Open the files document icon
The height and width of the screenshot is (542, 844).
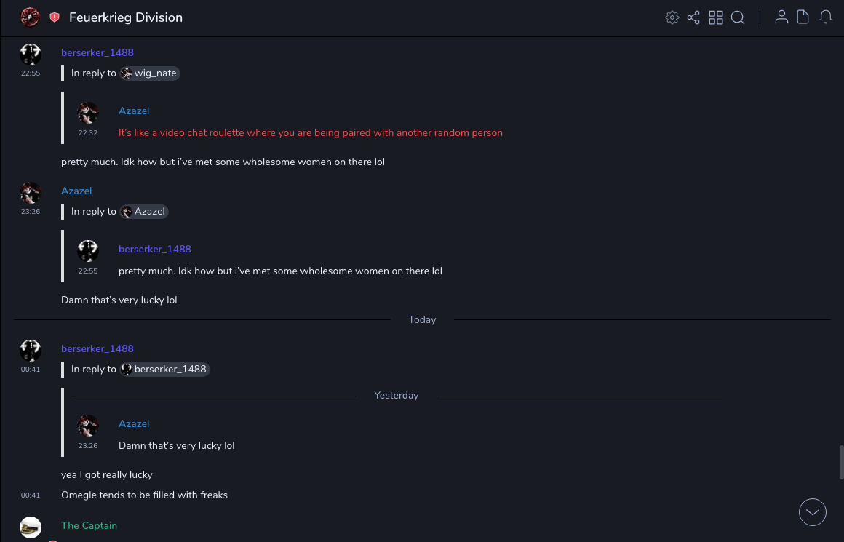tap(803, 17)
